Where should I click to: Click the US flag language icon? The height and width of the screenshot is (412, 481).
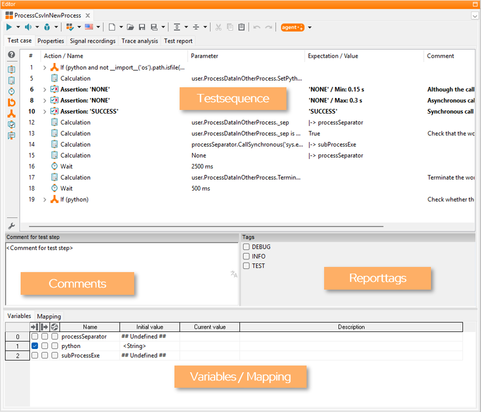coord(89,27)
